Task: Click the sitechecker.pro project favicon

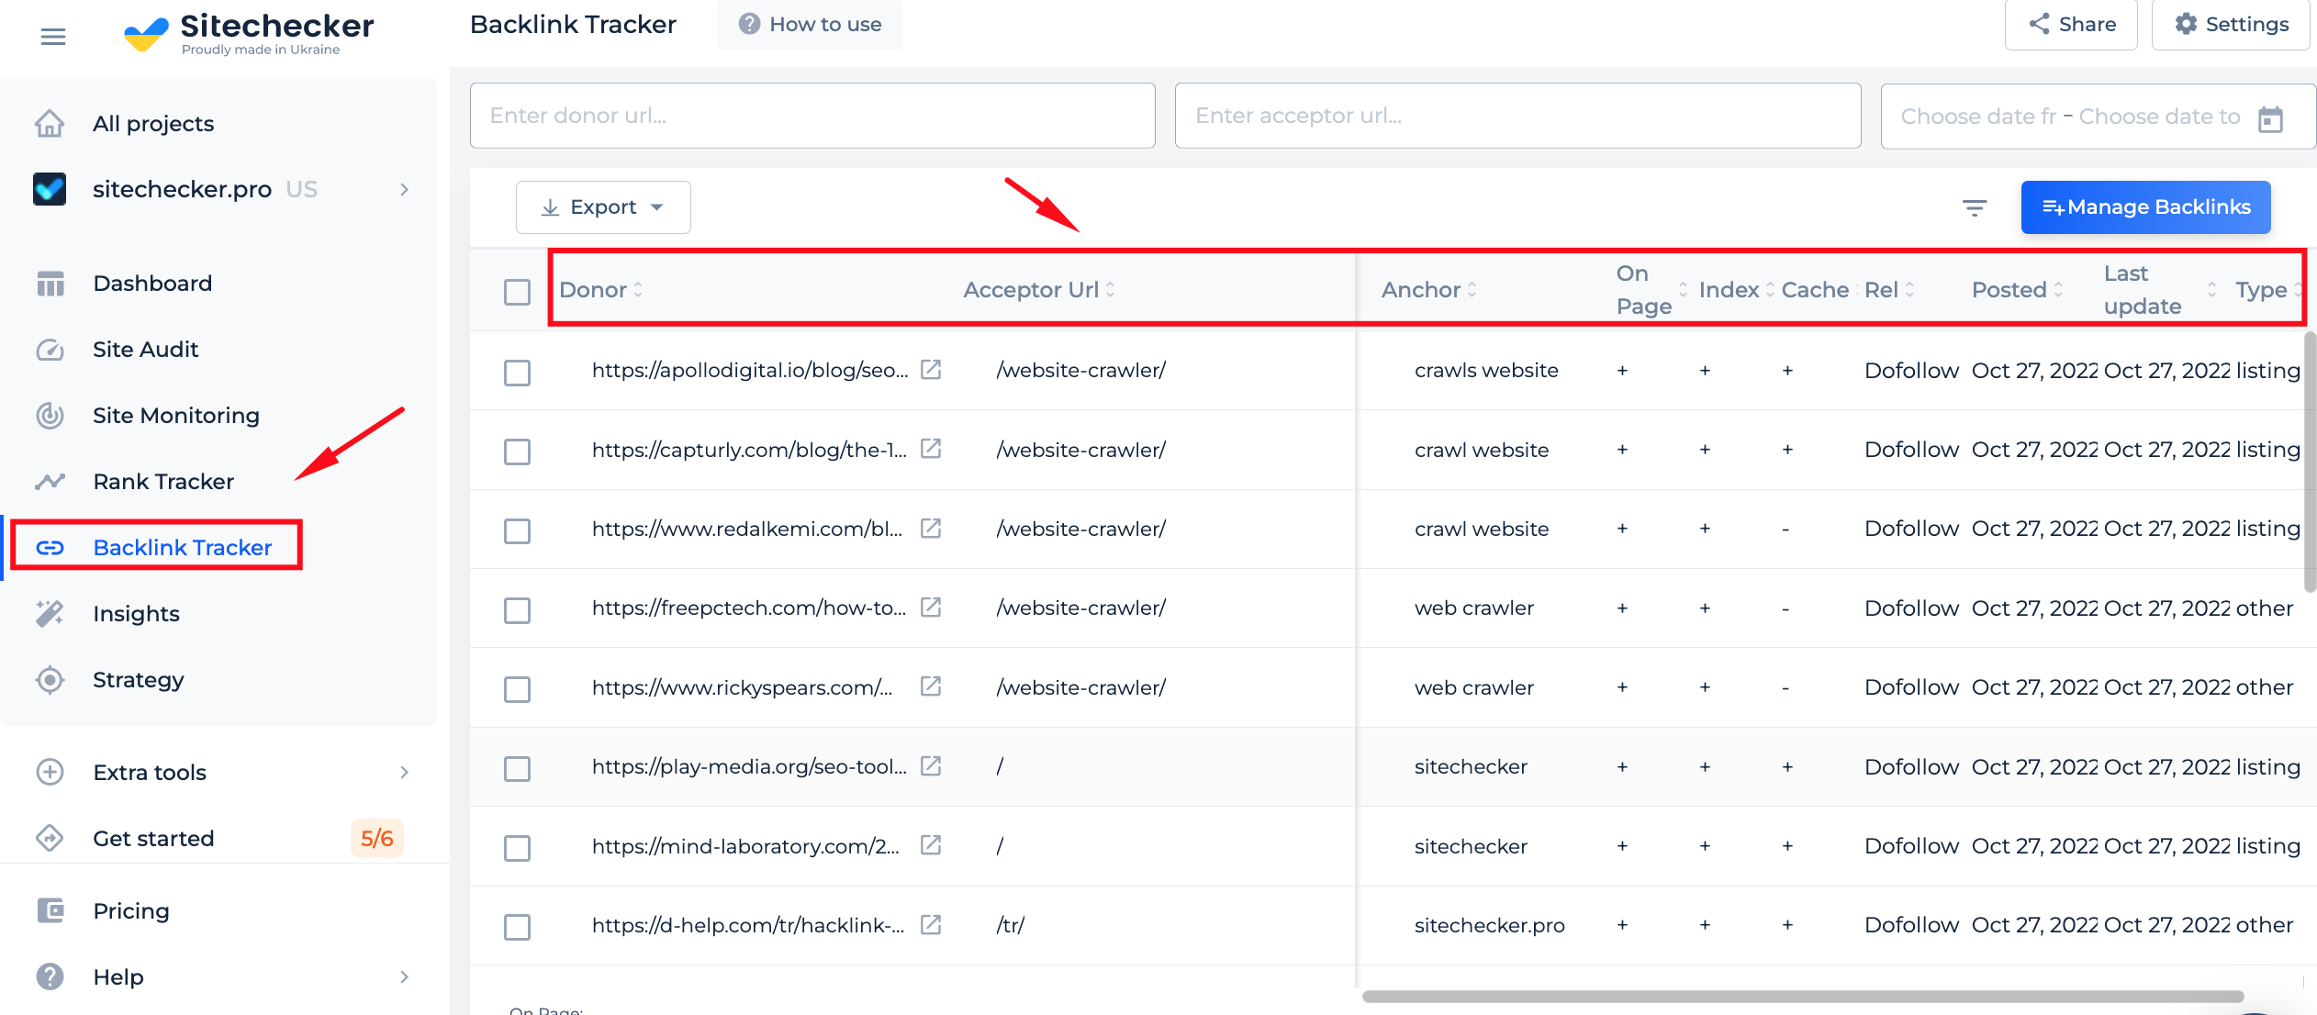Action: coord(50,189)
